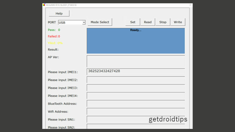This screenshot has width=235, height=132.
Task: Focus the IMEI4 input field
Action: click(136, 96)
